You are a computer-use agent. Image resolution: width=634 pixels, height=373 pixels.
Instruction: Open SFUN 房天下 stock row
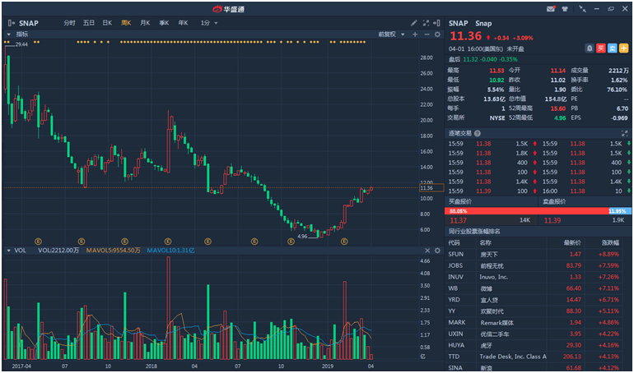coord(538,255)
